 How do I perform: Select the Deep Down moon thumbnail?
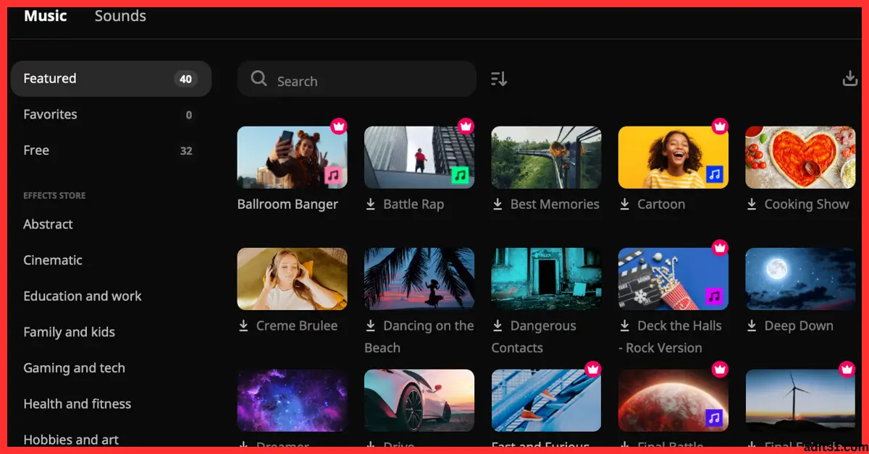(x=801, y=279)
